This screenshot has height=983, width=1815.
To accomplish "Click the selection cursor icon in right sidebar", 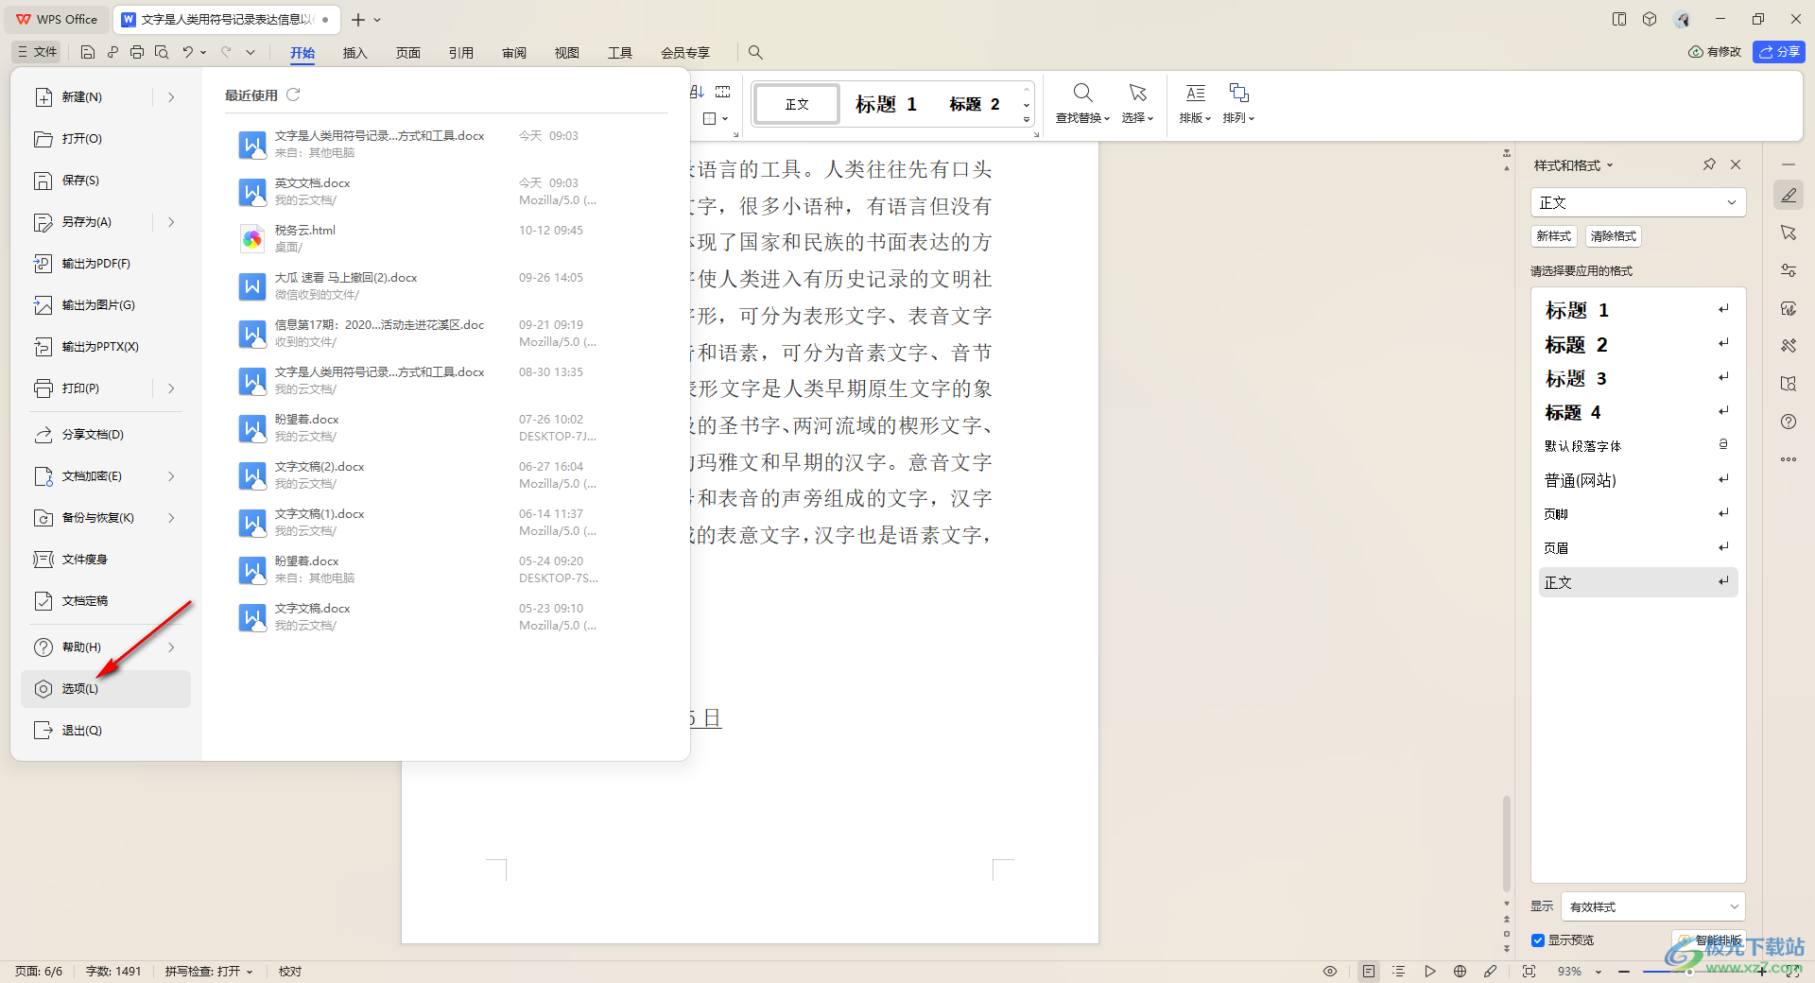I will (1789, 233).
